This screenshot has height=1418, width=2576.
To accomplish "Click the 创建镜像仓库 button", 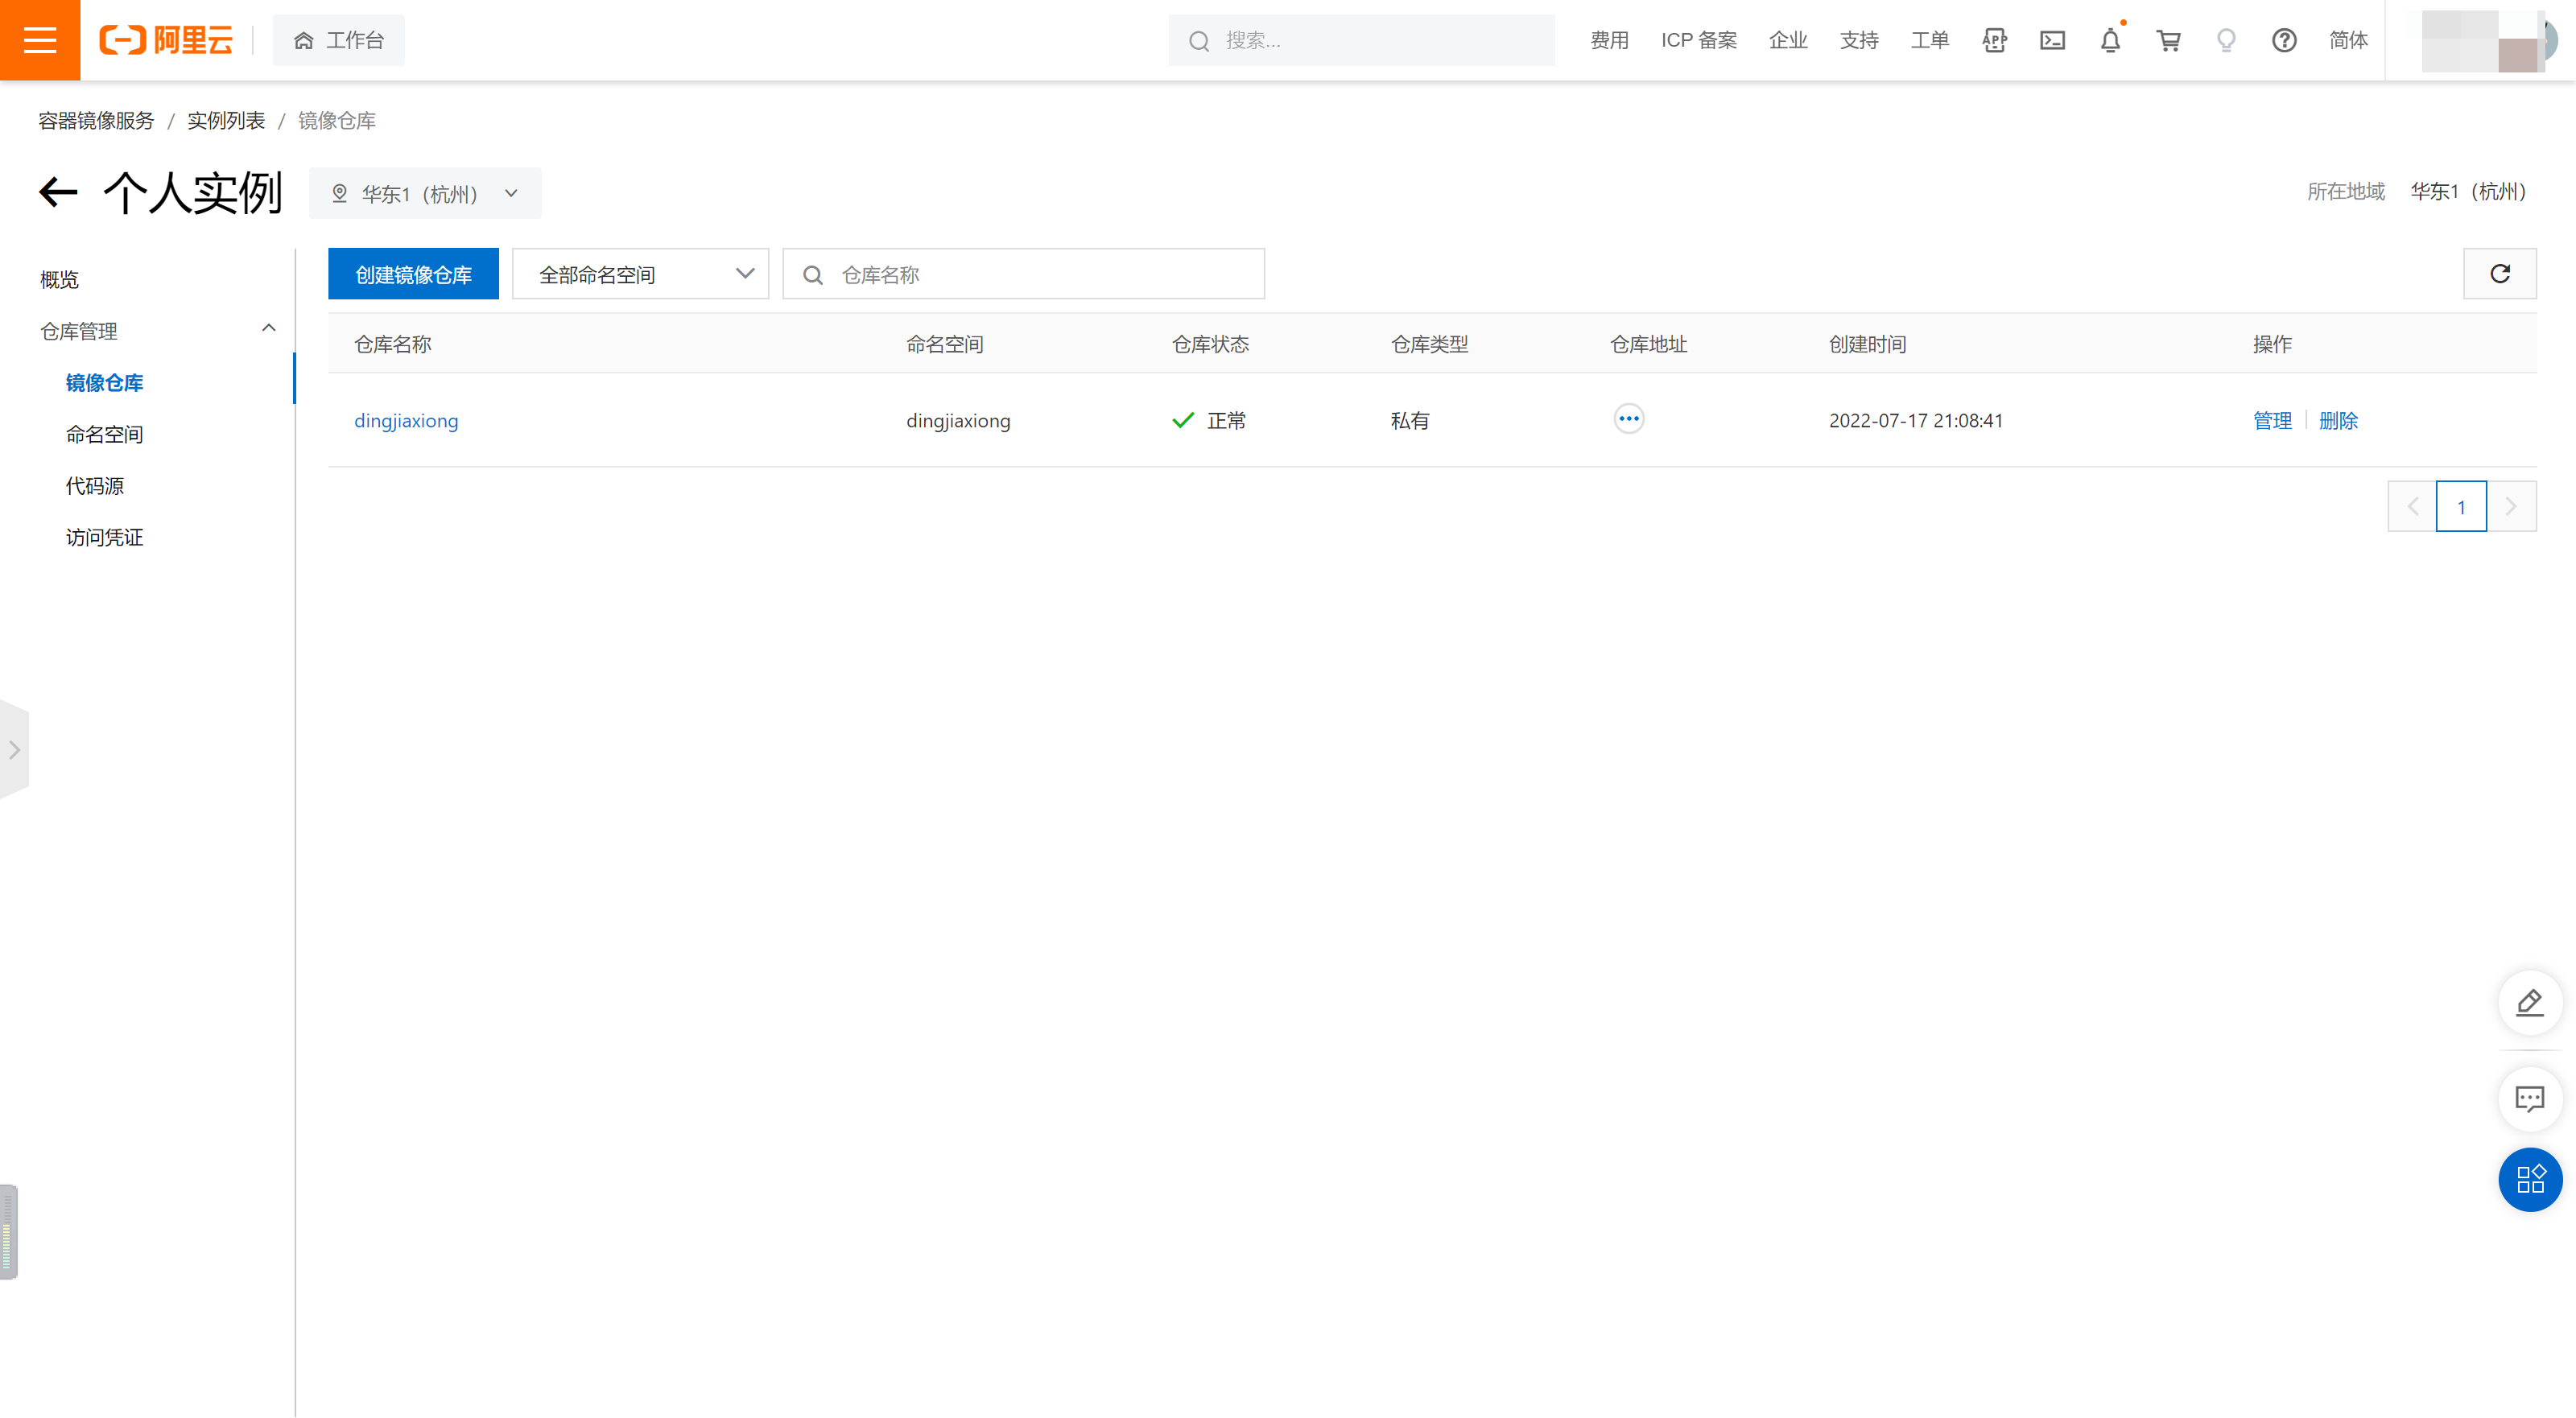I will pyautogui.click(x=413, y=274).
